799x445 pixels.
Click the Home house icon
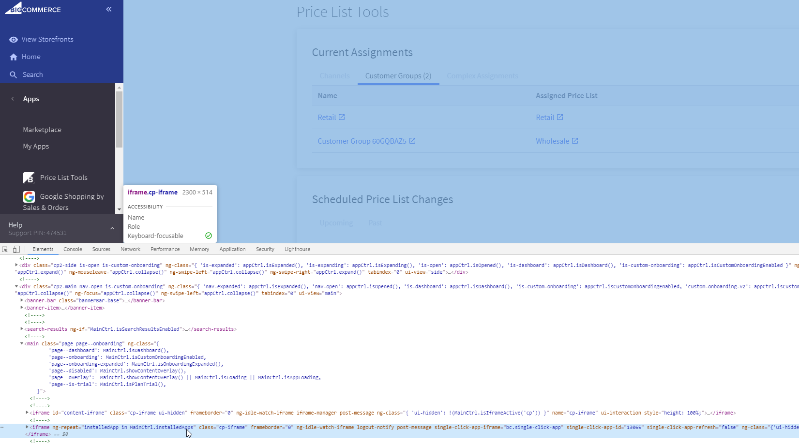coord(14,57)
